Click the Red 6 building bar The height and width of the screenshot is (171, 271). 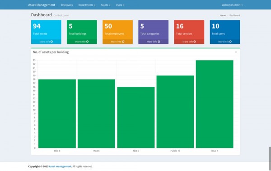pos(97,114)
